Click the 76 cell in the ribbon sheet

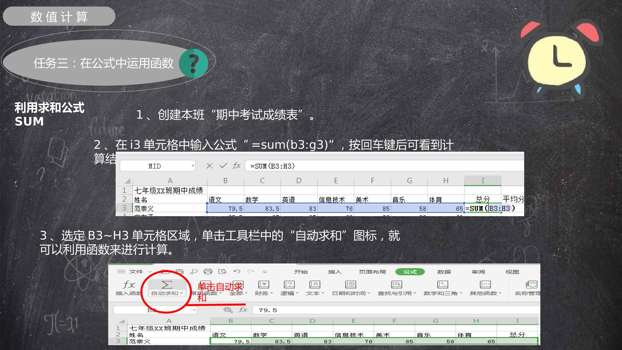pos(353,341)
